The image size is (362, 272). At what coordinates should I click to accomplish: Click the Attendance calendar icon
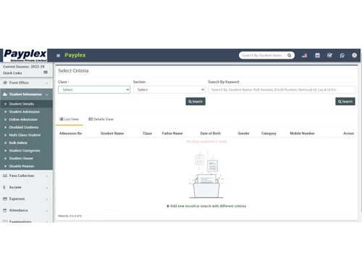point(5,210)
